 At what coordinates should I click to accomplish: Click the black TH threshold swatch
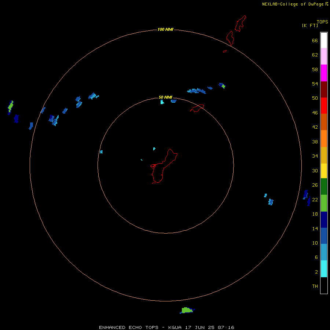tap(324, 285)
